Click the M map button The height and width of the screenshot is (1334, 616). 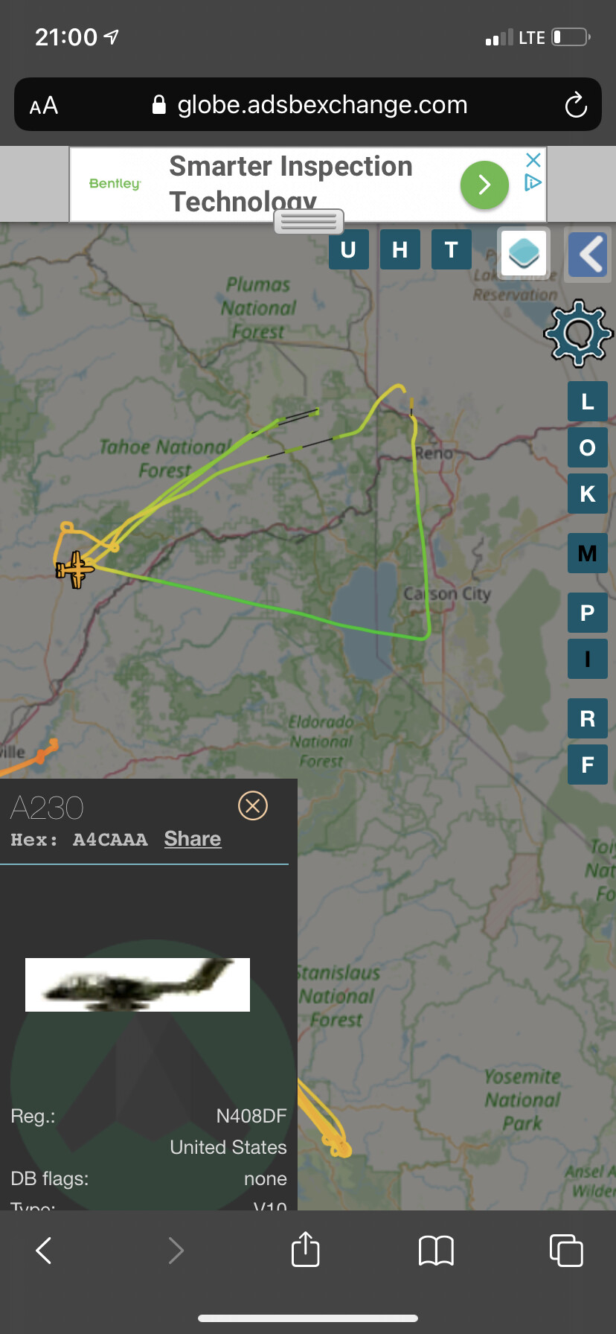tap(588, 553)
